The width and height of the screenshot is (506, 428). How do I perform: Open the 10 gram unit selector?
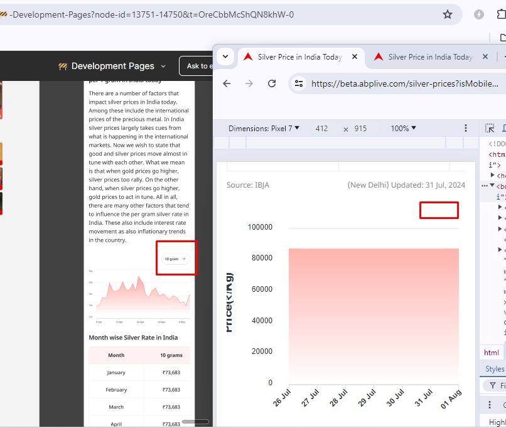pos(175,259)
